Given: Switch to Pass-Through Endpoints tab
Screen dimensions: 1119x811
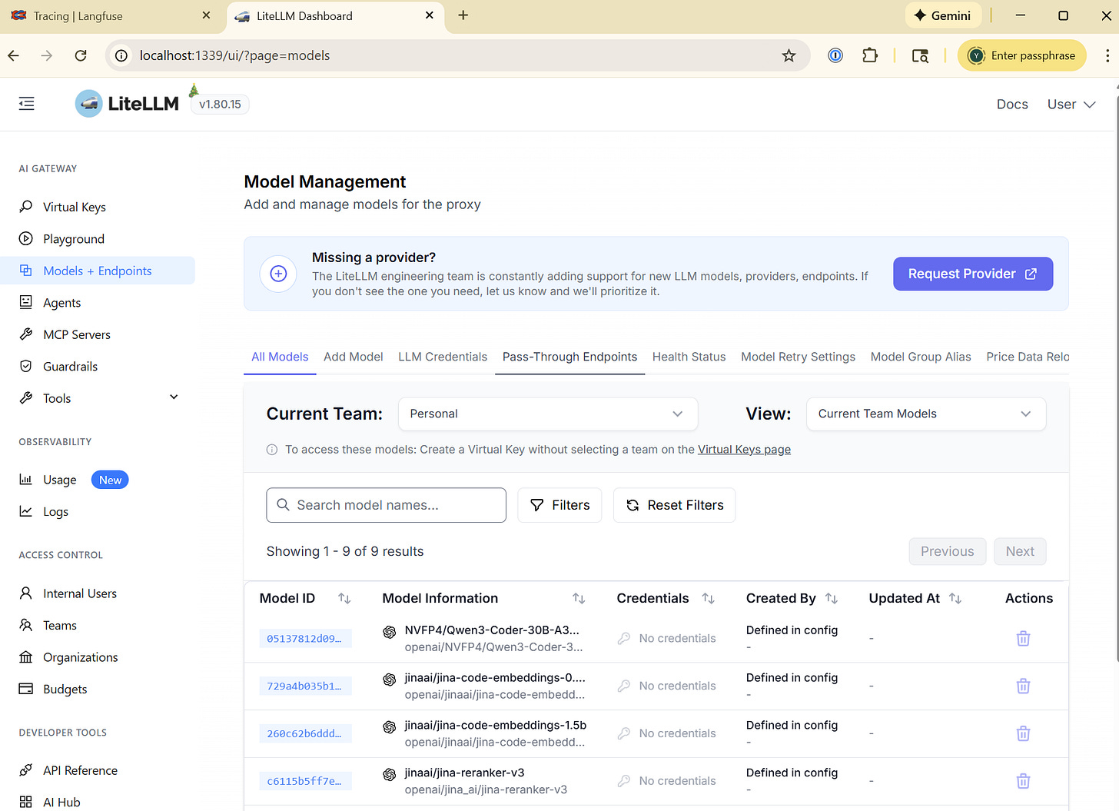Looking at the screenshot, I should (569, 357).
